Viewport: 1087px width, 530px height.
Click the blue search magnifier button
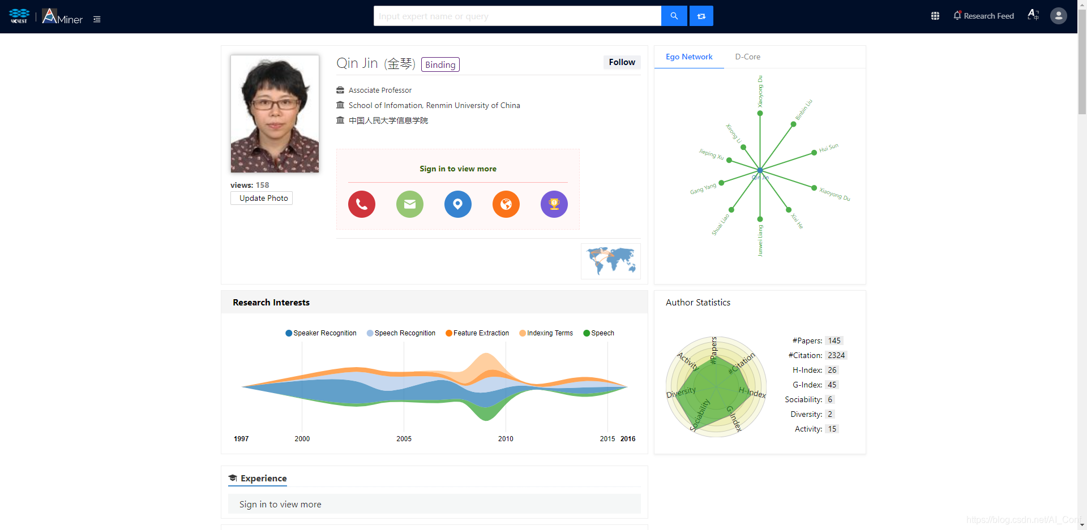click(674, 16)
